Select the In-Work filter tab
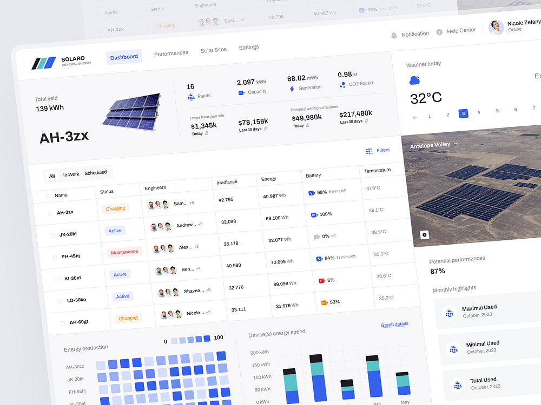This screenshot has width=541, height=405. point(71,174)
